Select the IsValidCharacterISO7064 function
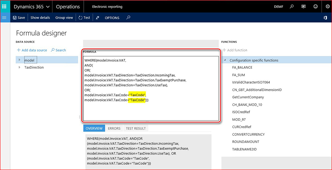 coord(251,82)
